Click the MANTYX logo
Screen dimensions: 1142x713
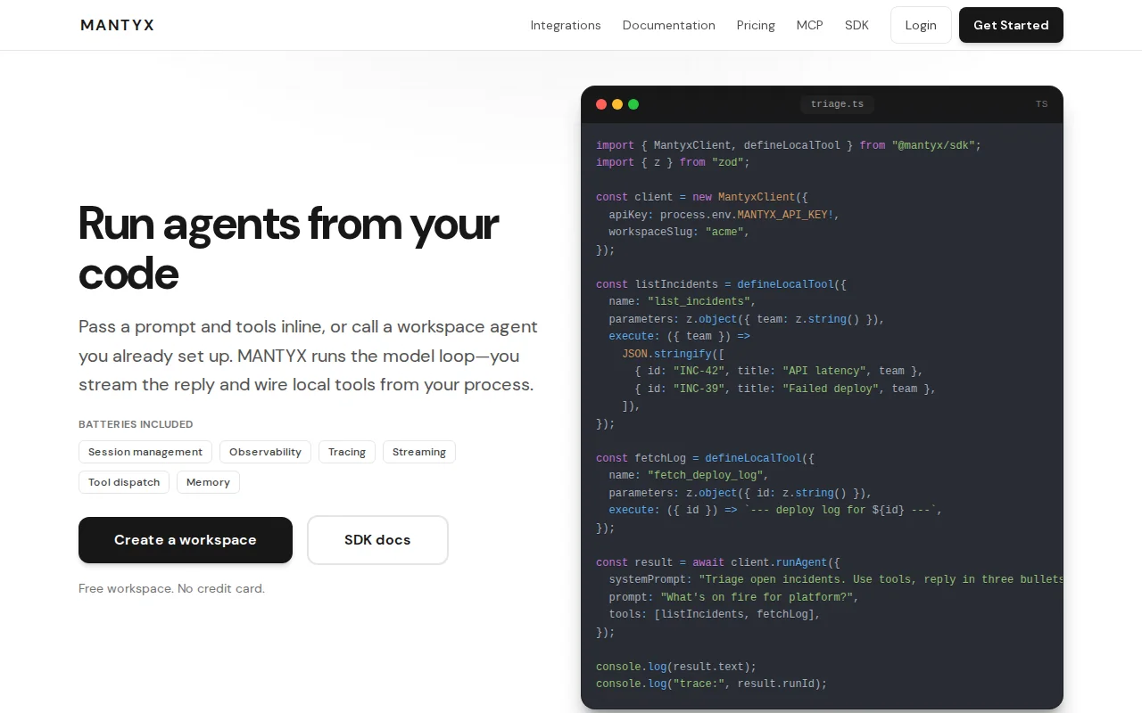coord(117,25)
